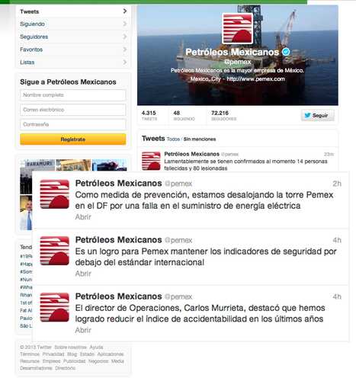Image resolution: width=356 pixels, height=381 pixels.
Task: Click avatar of the tweet about desalojando la torre
Action: 55,194
